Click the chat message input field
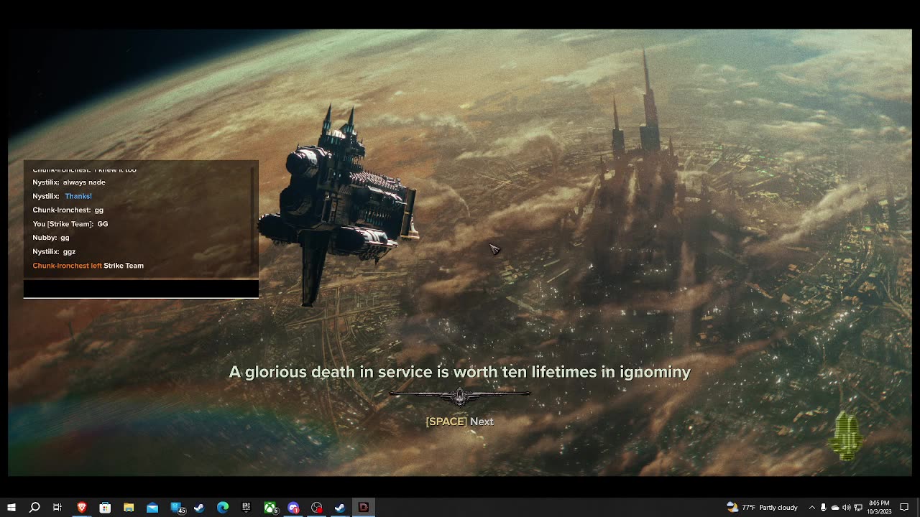Image resolution: width=920 pixels, height=517 pixels. coord(141,289)
